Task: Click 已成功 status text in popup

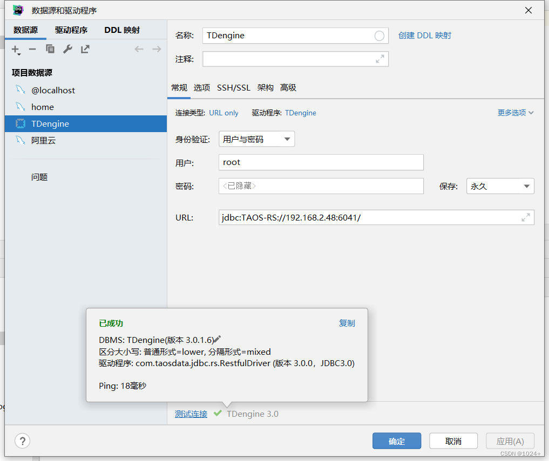Action: [111, 323]
